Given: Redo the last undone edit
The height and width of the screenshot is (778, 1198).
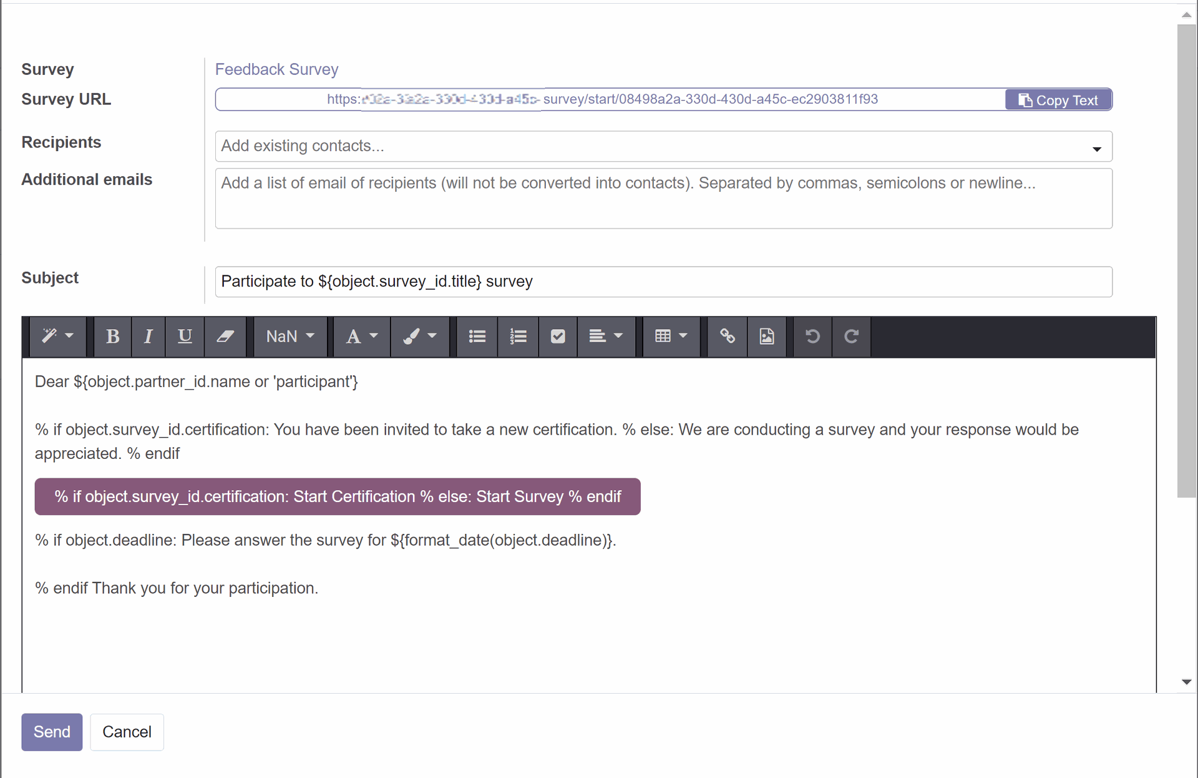Looking at the screenshot, I should click(x=851, y=337).
